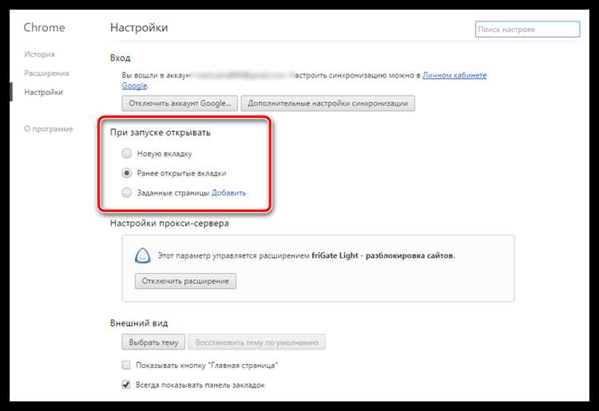Viewport: 599px width, 411px height.
Task: Go to the Настройки sidebar item
Action: tap(43, 92)
